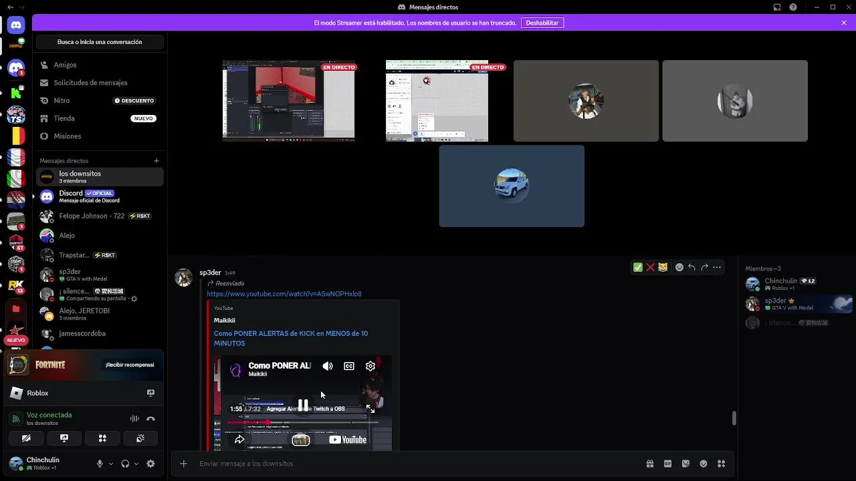Image resolution: width=856 pixels, height=481 pixels.
Task: Share your screen button in voice panel
Action: (64, 438)
